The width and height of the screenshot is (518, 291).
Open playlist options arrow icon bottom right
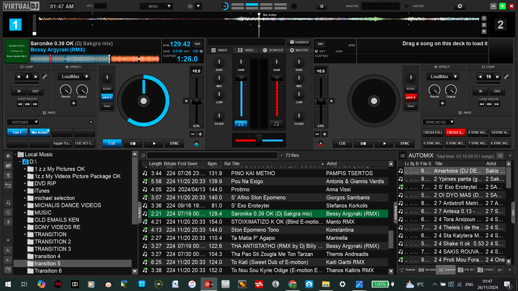tap(499, 270)
